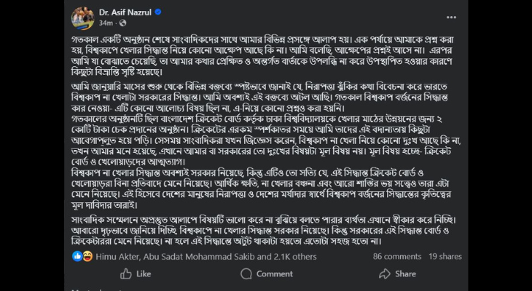Image resolution: width=532 pixels, height=291 pixels.
Task: Click the blue like reaction emoji
Action: pyautogui.click(x=78, y=257)
